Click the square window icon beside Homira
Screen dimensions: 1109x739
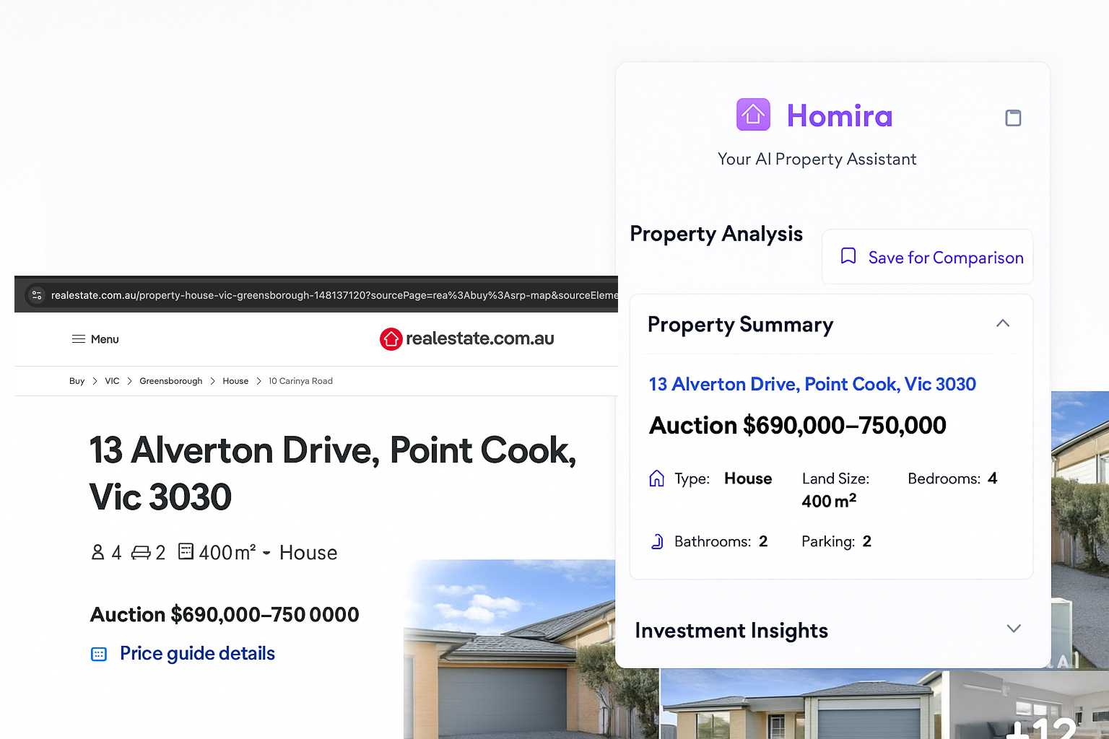pos(1013,118)
